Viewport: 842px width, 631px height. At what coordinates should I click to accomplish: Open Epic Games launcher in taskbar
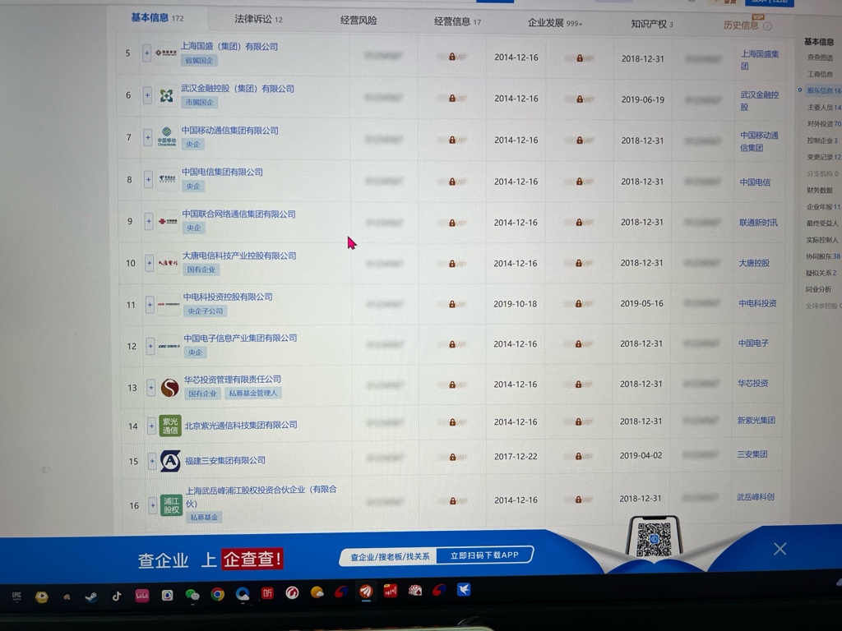(x=16, y=596)
